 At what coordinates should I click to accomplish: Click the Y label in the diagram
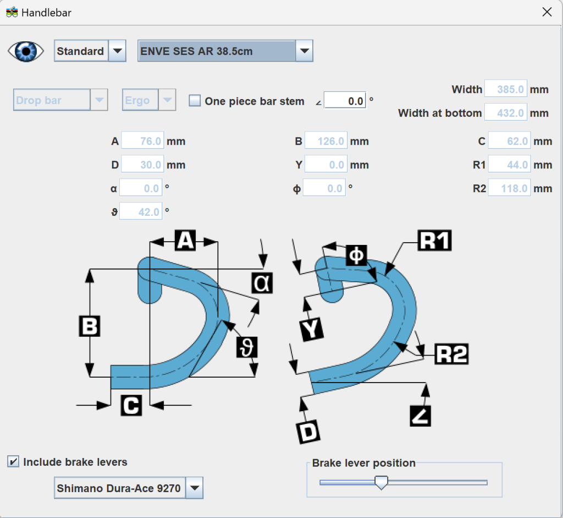pos(311,329)
